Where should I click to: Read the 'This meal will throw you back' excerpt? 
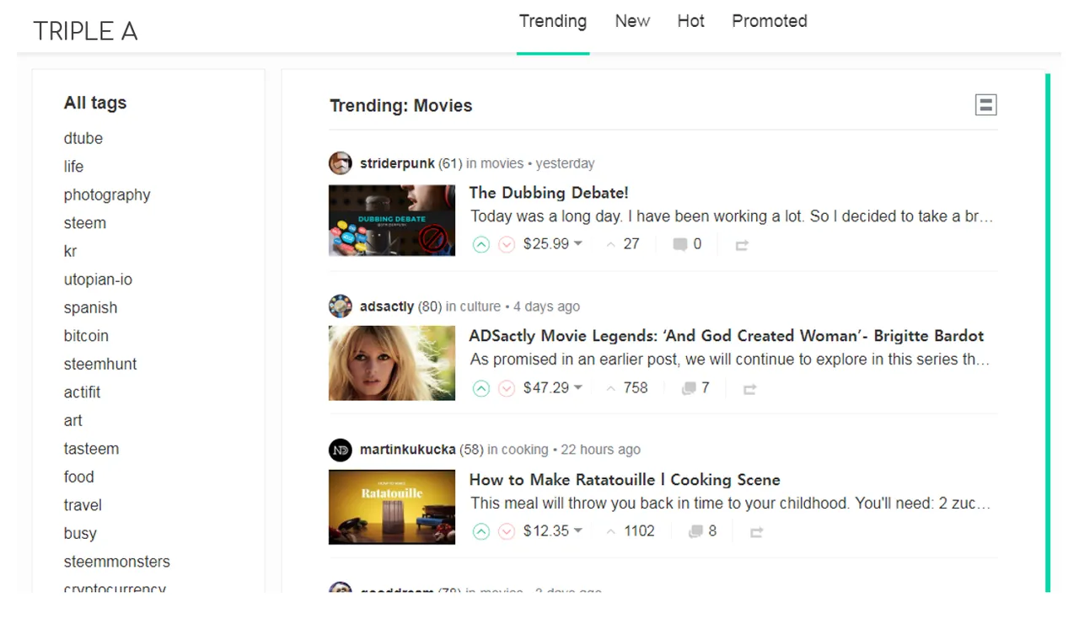(730, 504)
